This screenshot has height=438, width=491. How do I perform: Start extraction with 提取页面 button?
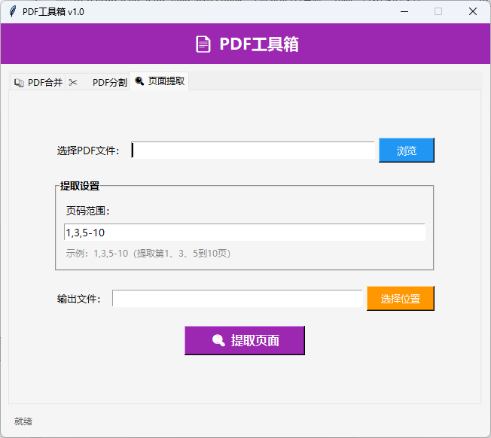click(245, 340)
